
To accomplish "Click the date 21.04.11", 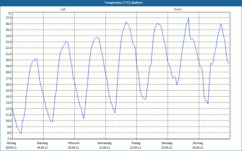I will tap(105, 148).
